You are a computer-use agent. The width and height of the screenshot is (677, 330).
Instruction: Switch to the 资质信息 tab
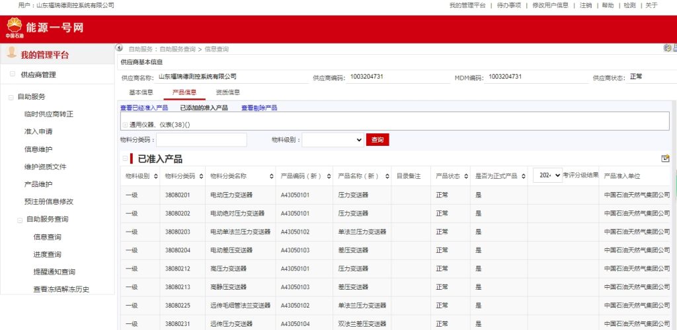coord(228,92)
